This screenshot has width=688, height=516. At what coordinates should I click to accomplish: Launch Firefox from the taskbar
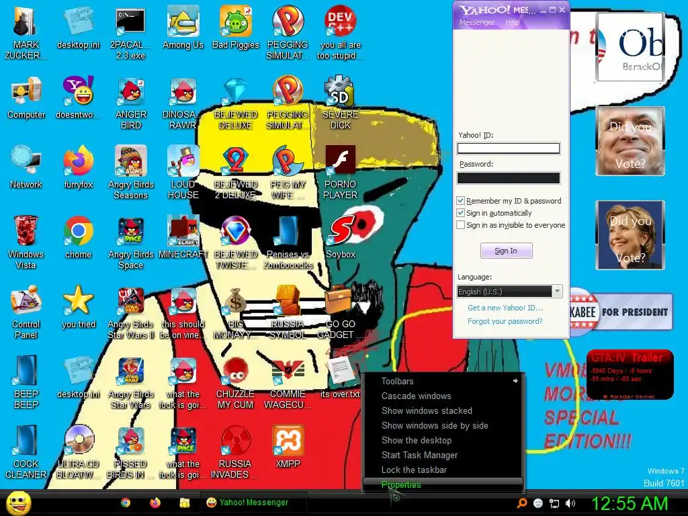coord(155,503)
